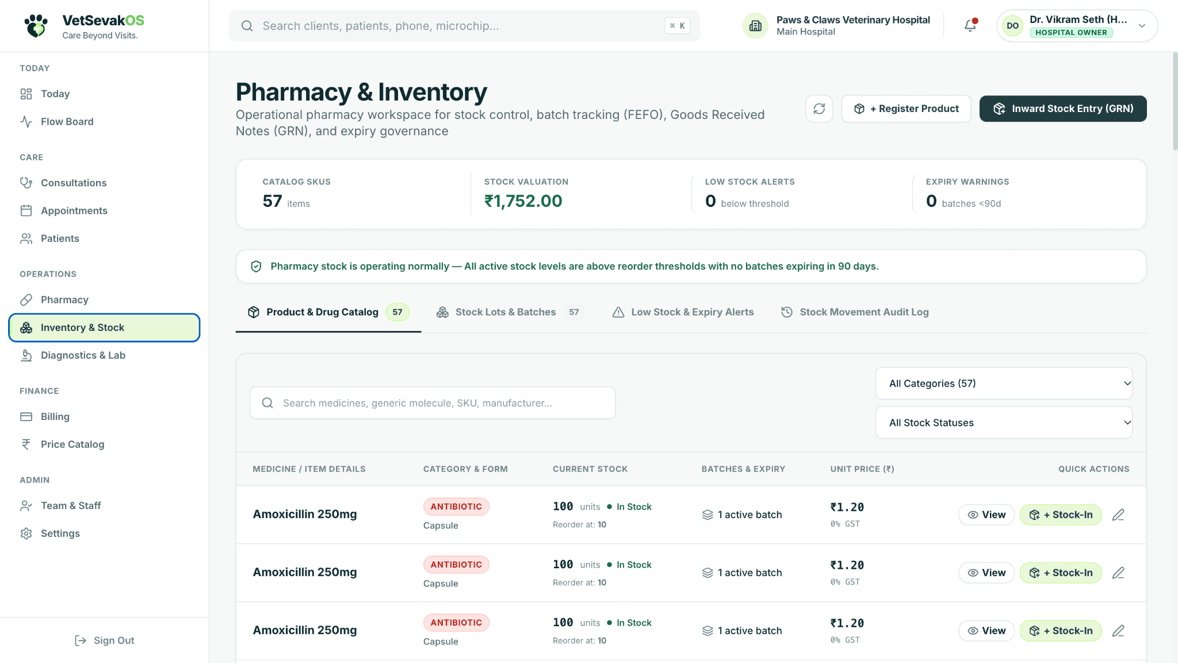1178x663 pixels.
Task: Click the ₹1,752.00 stock valuation value
Action: click(x=523, y=201)
